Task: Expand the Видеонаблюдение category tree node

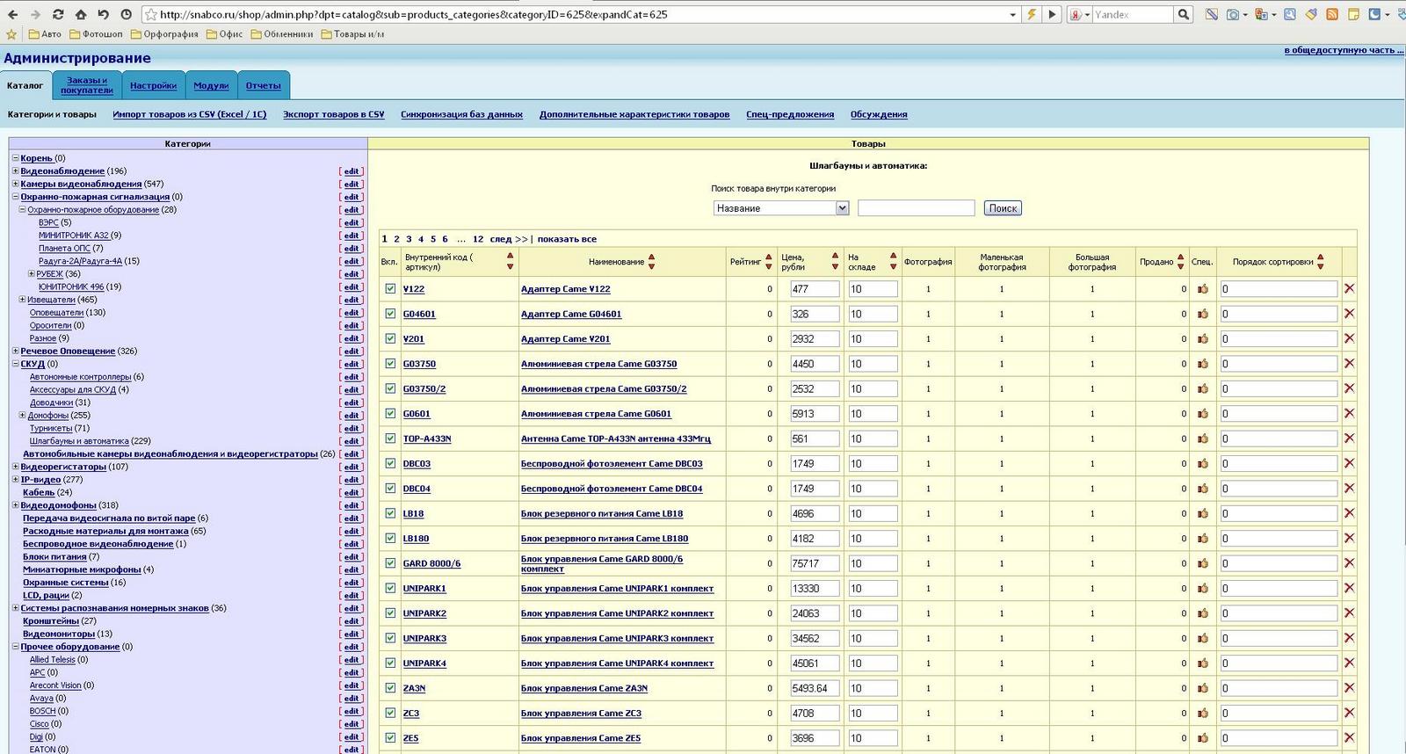Action: pos(15,171)
